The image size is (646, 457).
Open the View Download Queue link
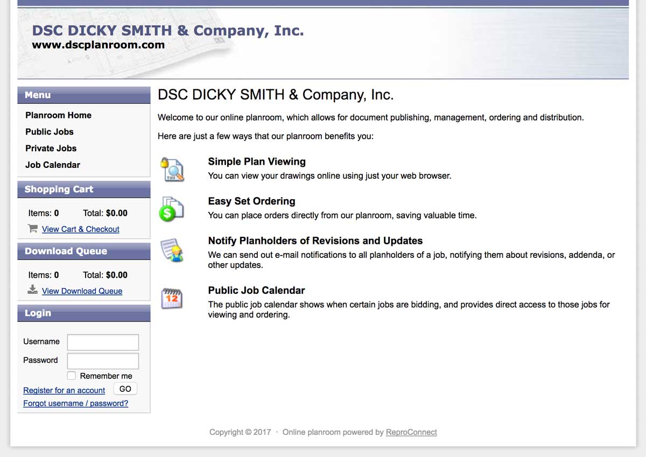(82, 291)
